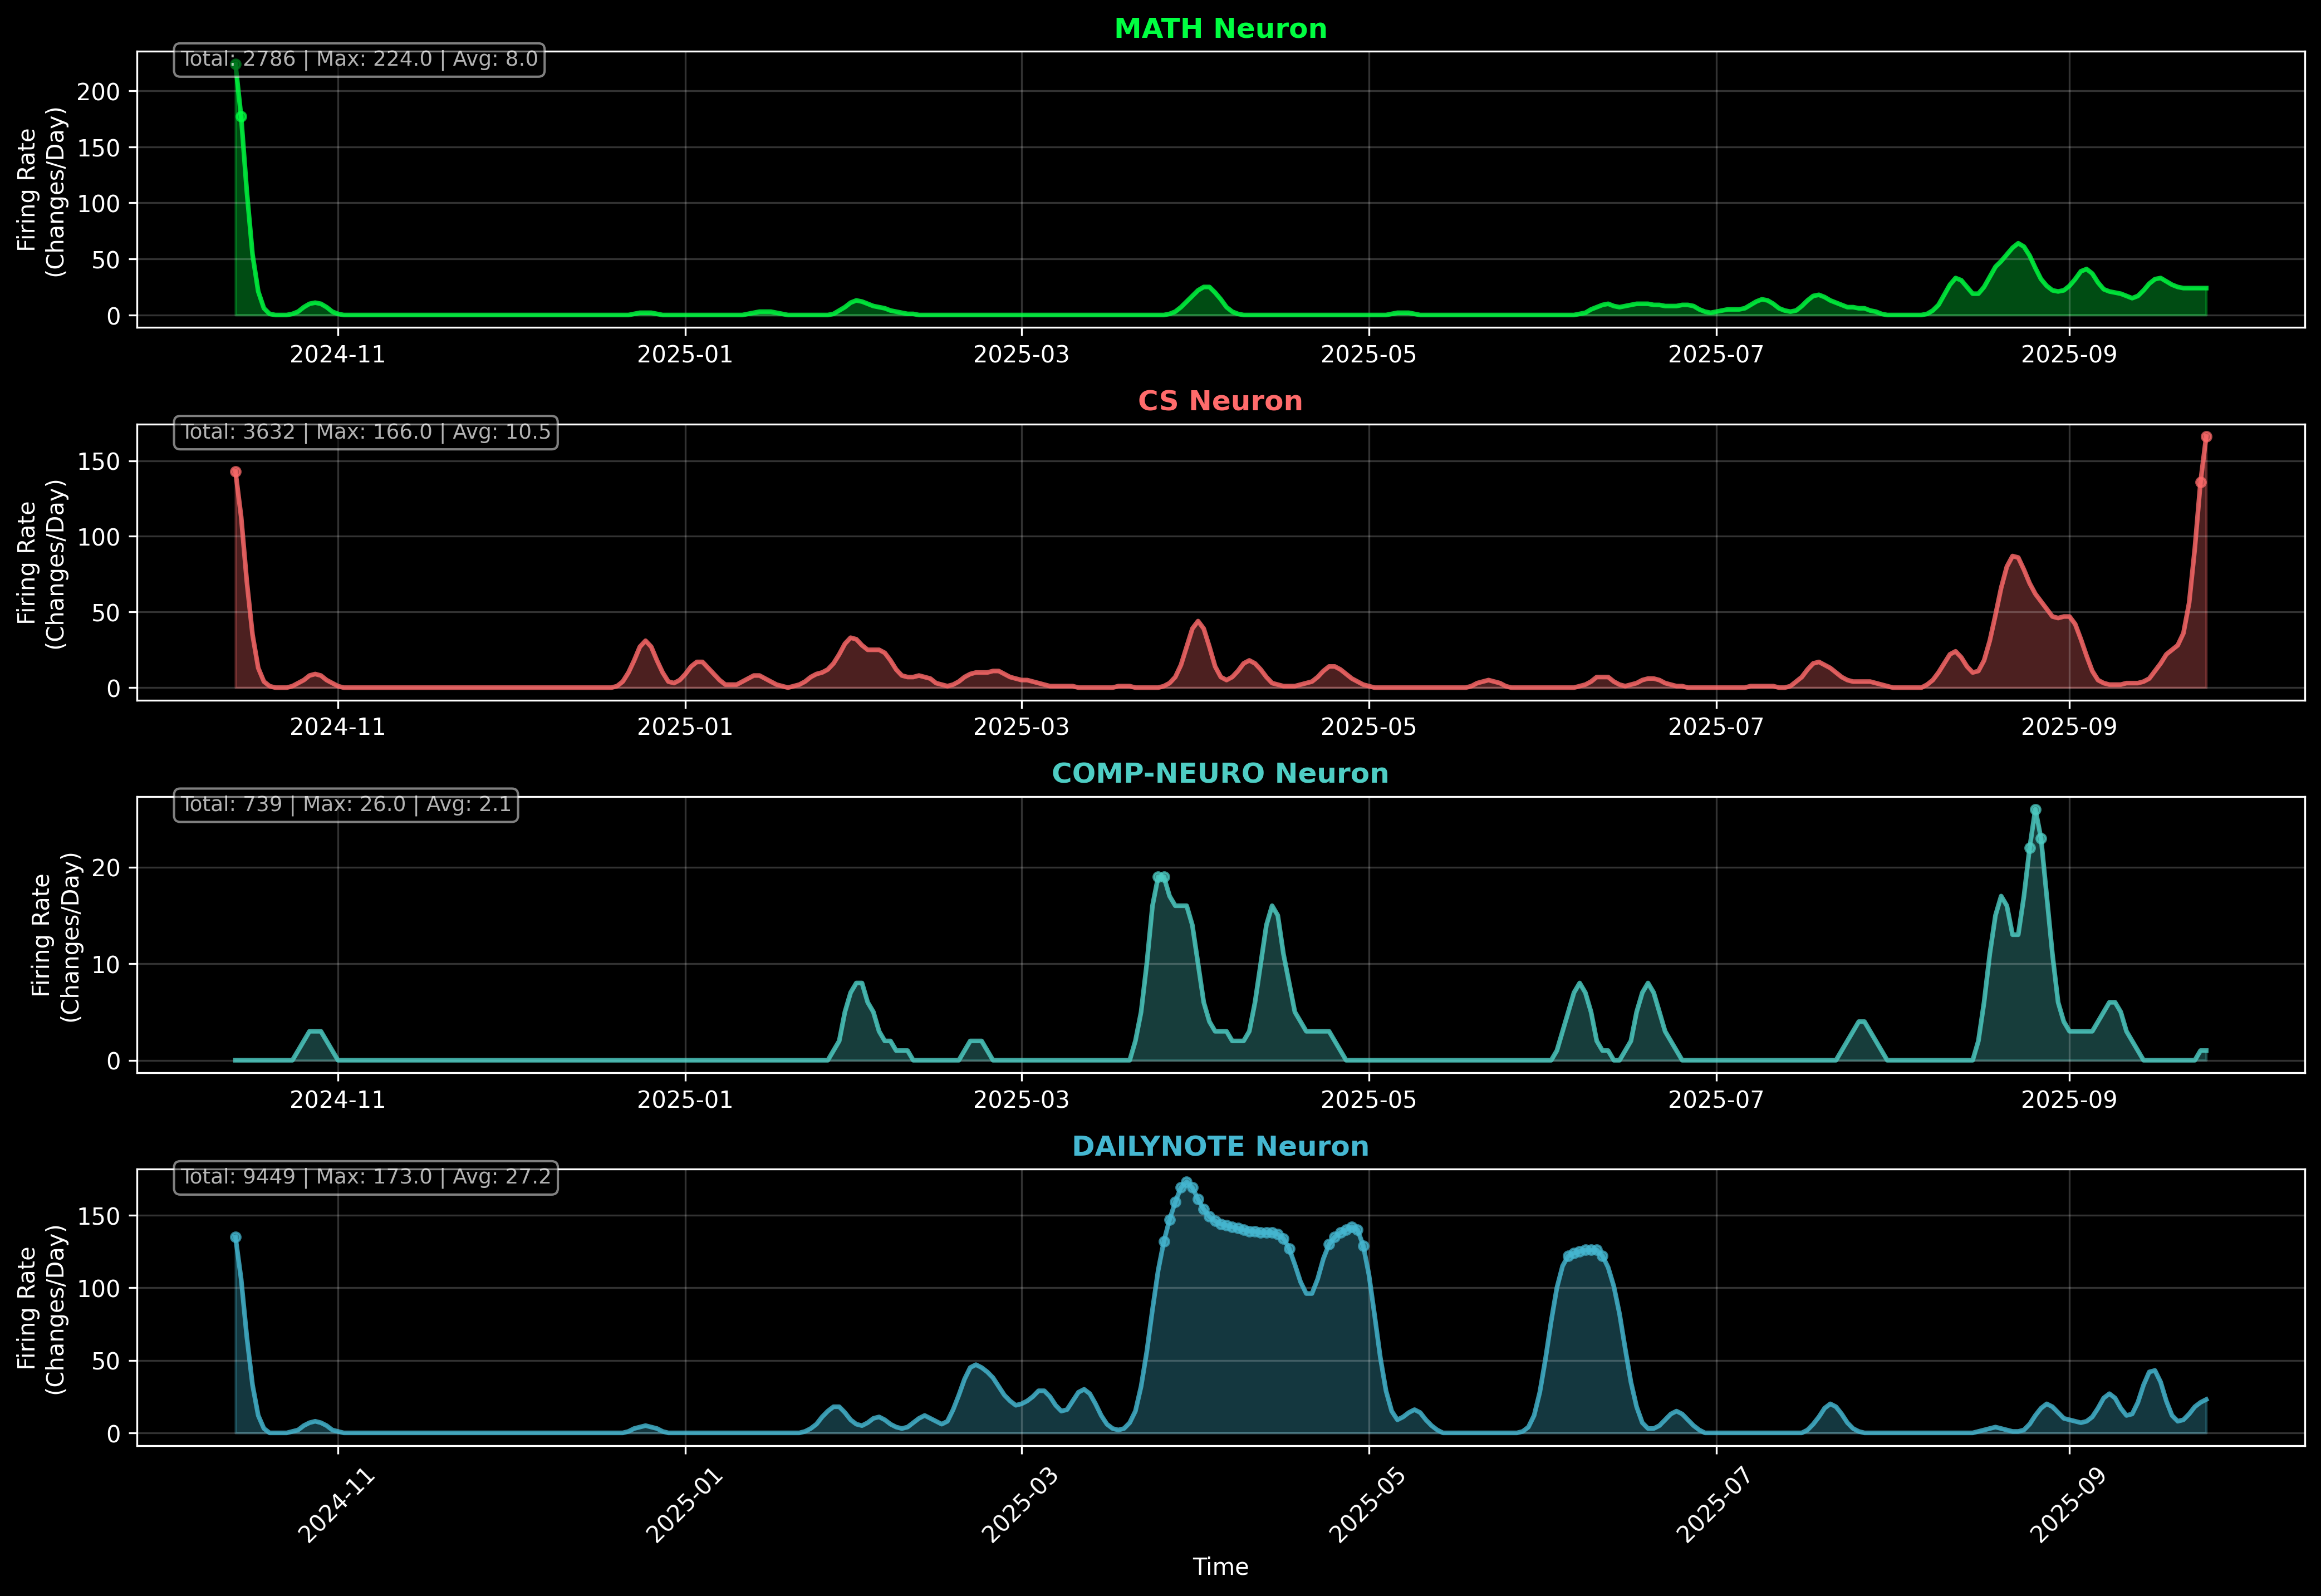The image size is (2321, 1596).
Task: Click the 2025-01 tick label under MATH chart
Action: [685, 355]
